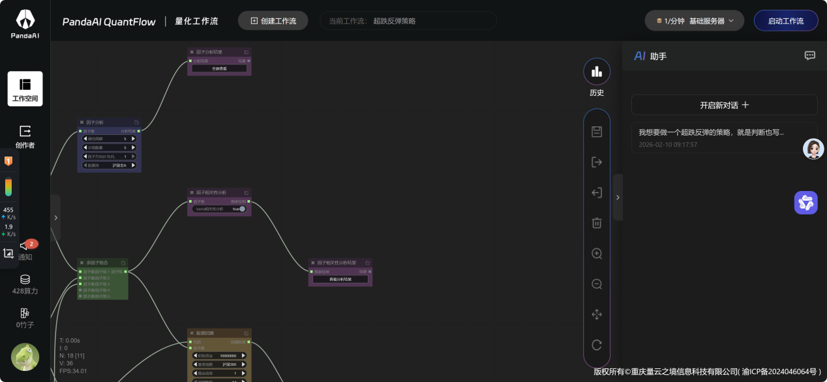Toggle collapse square on 多因子组合 node
The height and width of the screenshot is (382, 827).
[82, 263]
